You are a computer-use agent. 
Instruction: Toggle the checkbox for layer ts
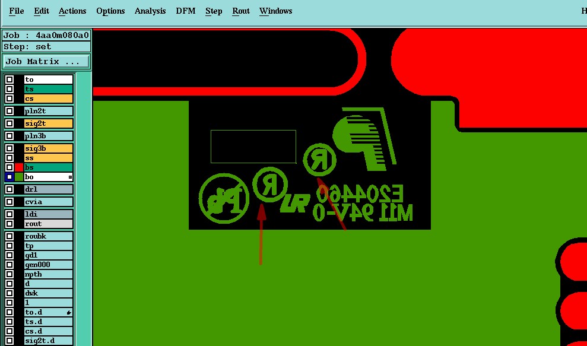[9, 89]
